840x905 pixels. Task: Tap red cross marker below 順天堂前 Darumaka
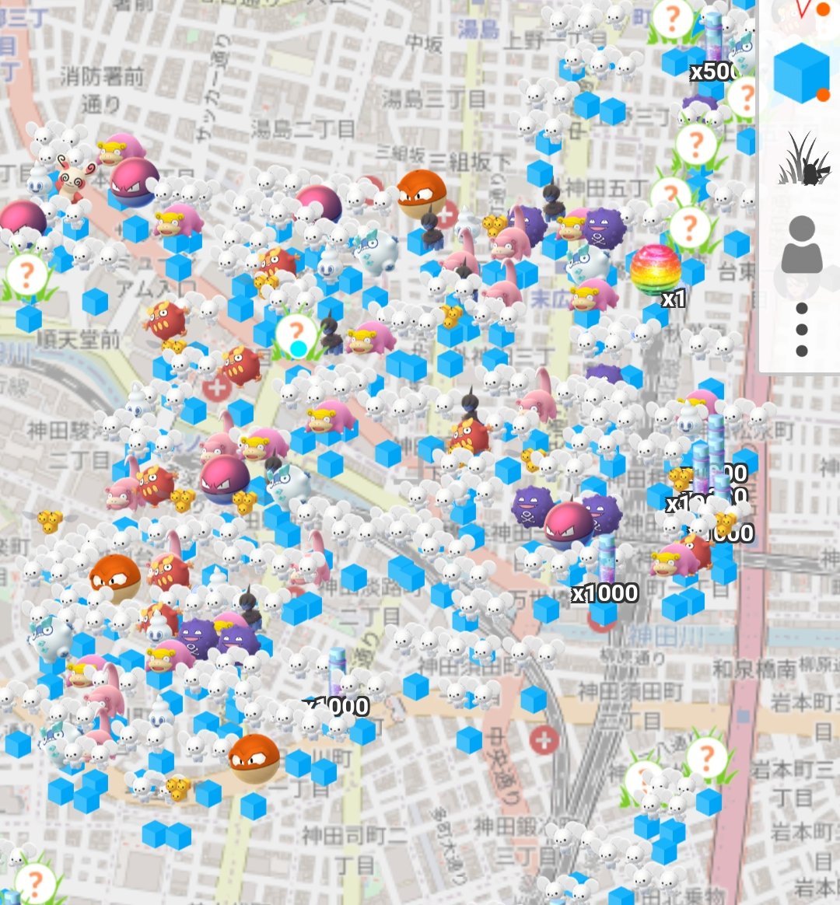coord(216,387)
